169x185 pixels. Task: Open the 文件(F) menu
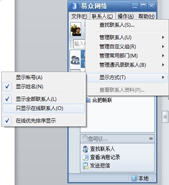coord(79,16)
